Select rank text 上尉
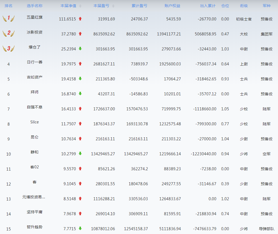This screenshot has height=234, width=278. click(244, 64)
